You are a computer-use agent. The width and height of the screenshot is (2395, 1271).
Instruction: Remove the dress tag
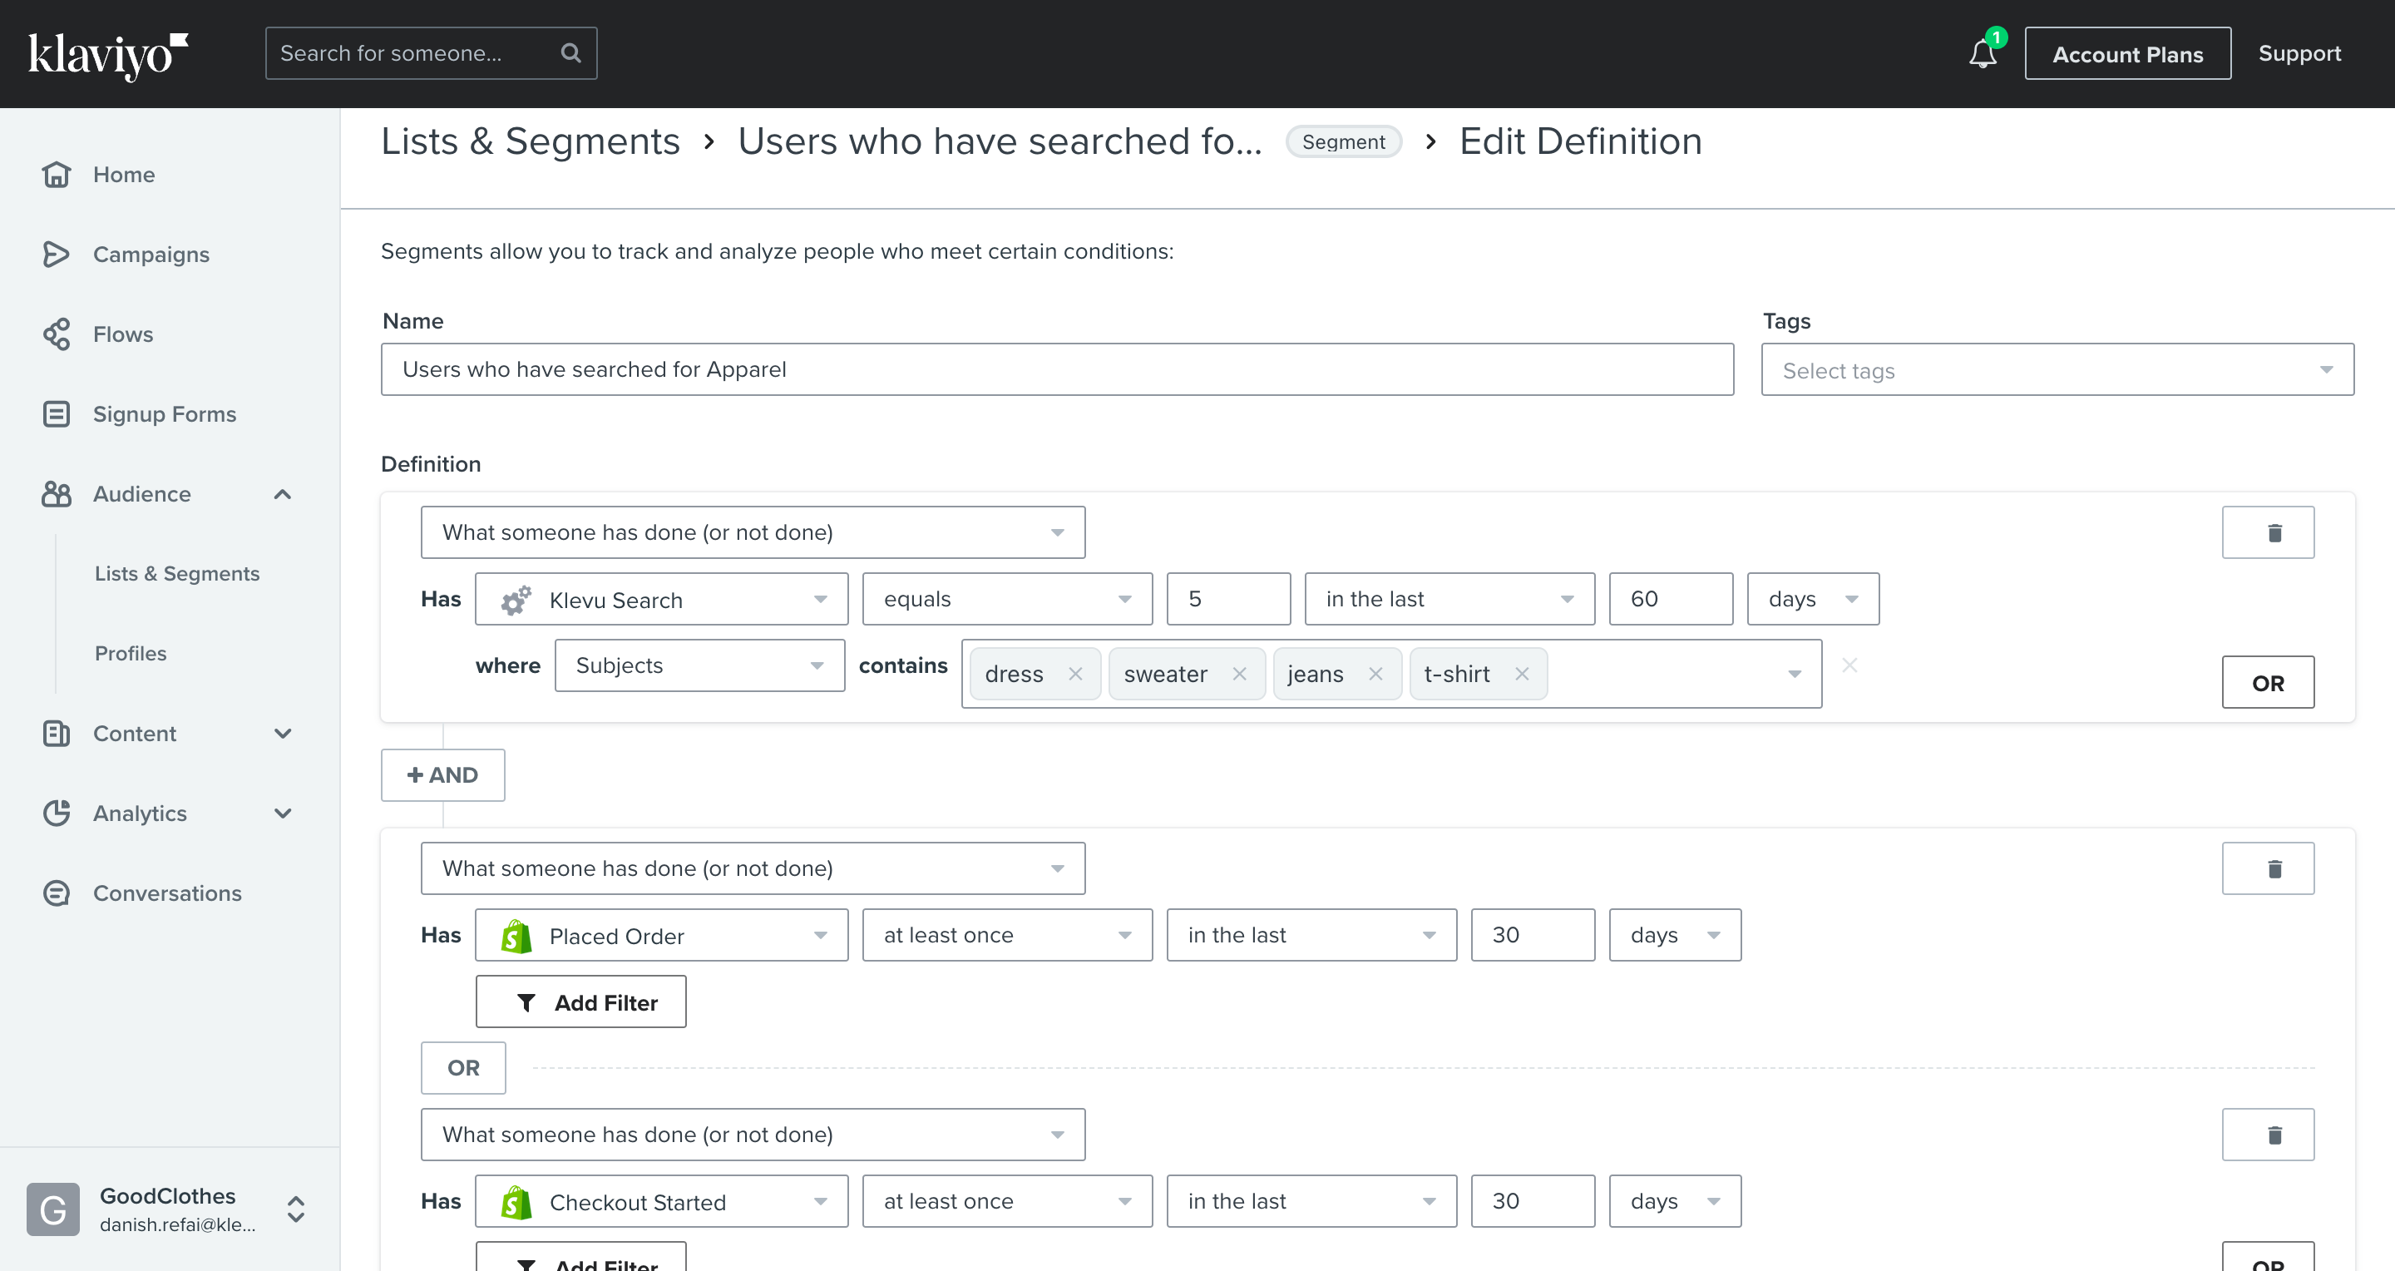pyautogui.click(x=1074, y=674)
